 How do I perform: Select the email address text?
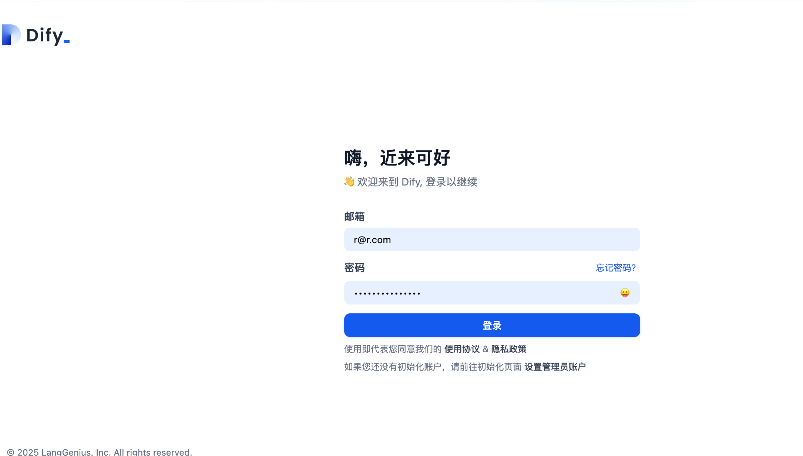tap(372, 239)
